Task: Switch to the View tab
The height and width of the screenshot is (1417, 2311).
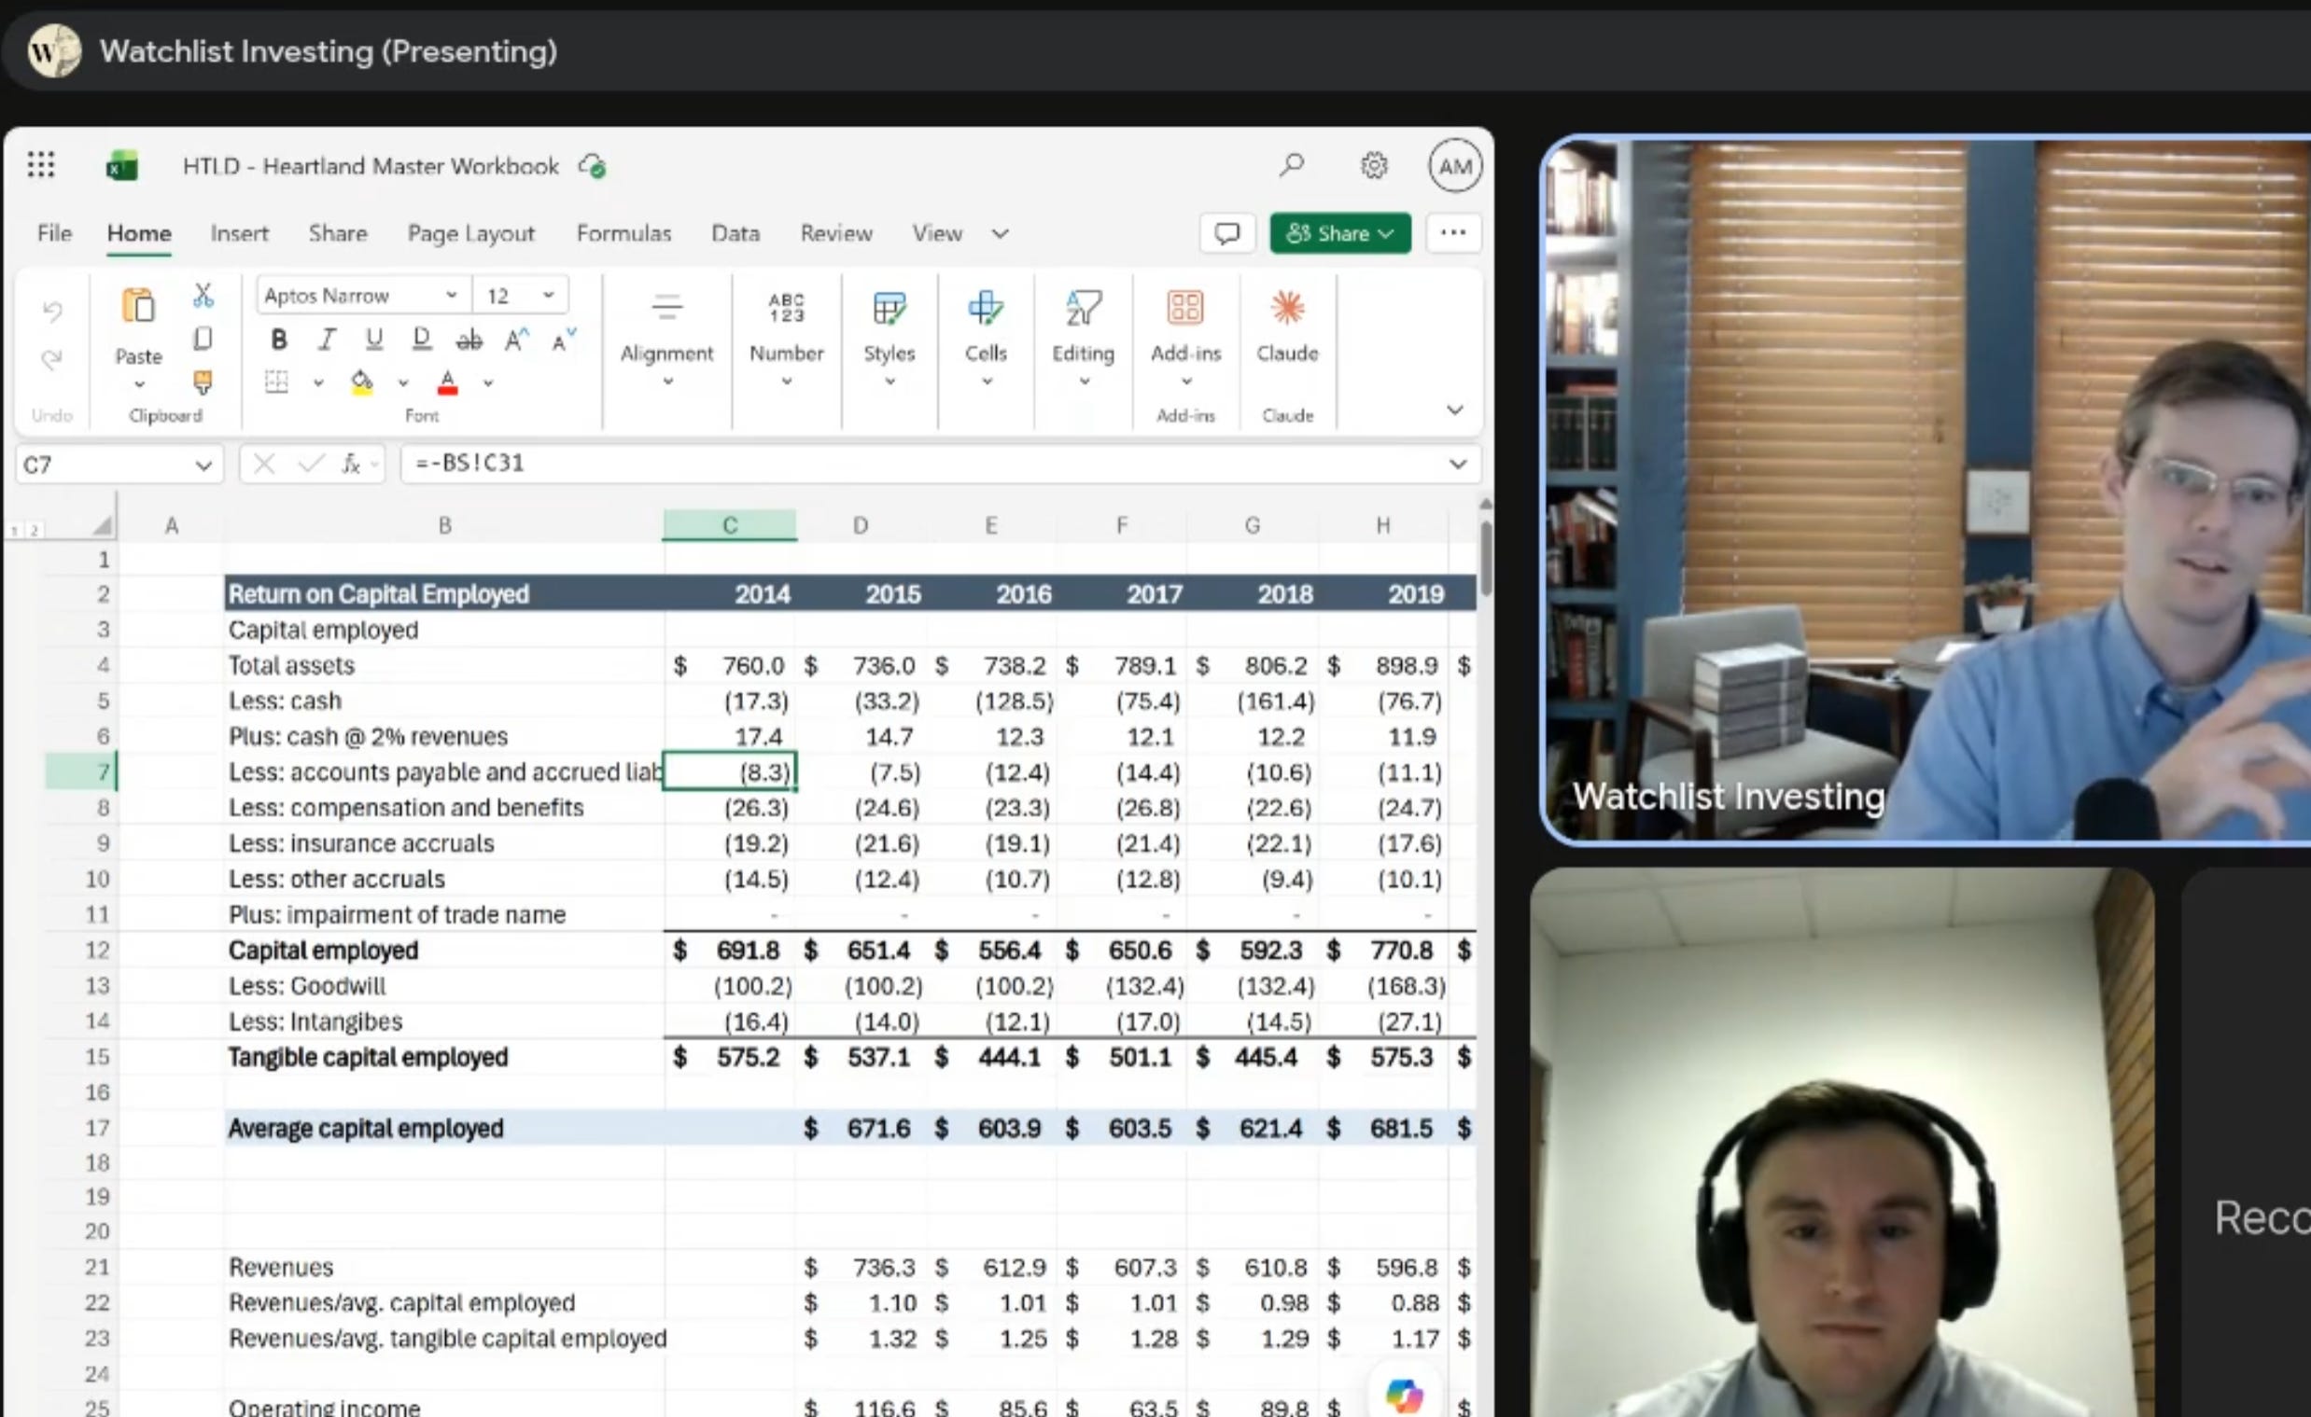Action: point(937,233)
